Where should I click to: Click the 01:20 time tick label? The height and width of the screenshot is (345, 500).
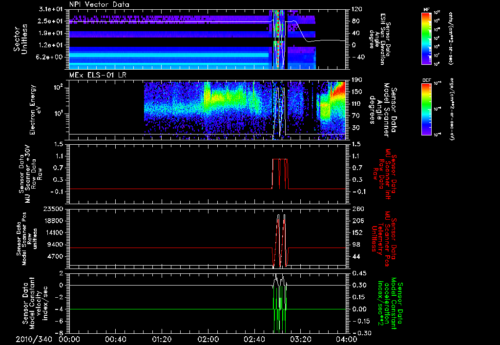[162, 339]
